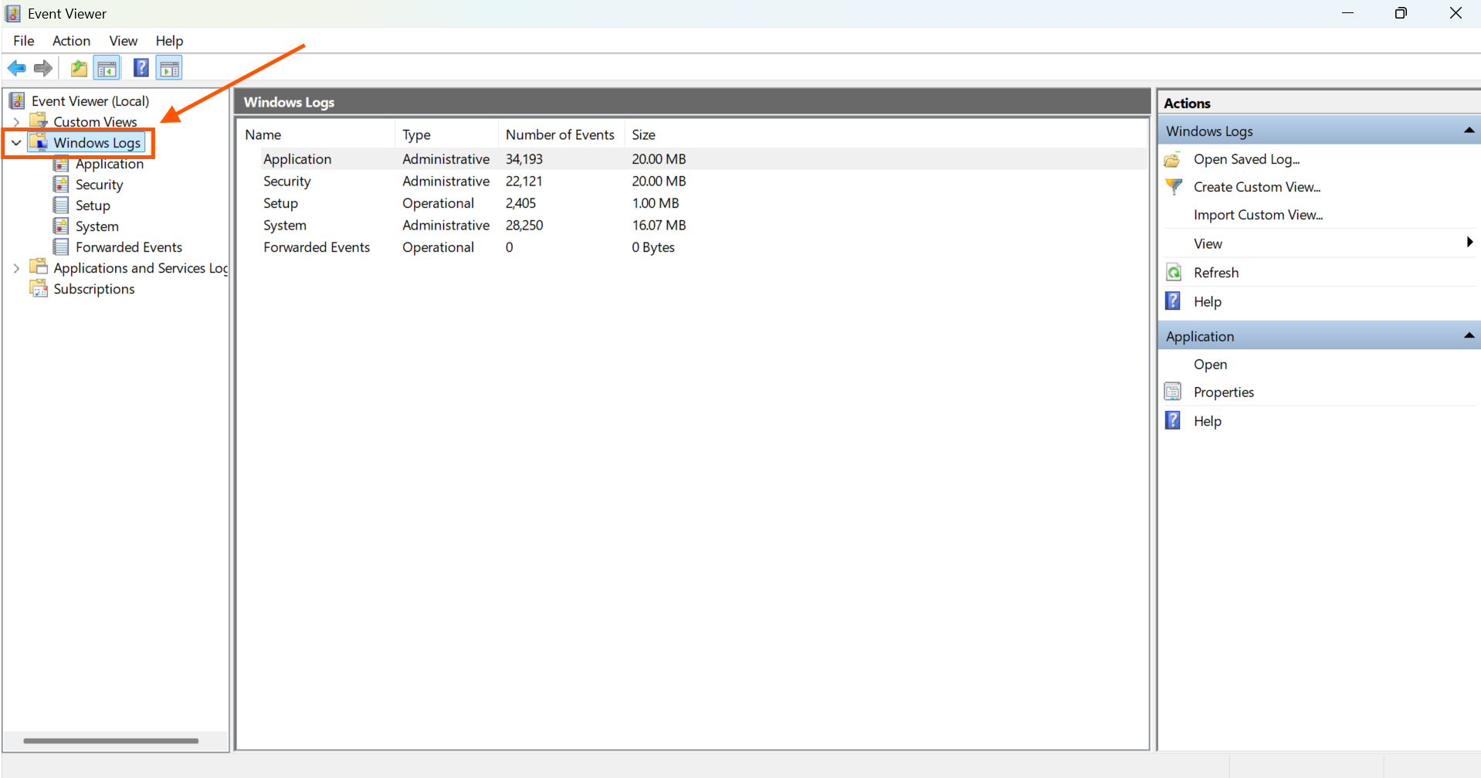Click the Event Viewer (Local) root icon

coord(17,100)
